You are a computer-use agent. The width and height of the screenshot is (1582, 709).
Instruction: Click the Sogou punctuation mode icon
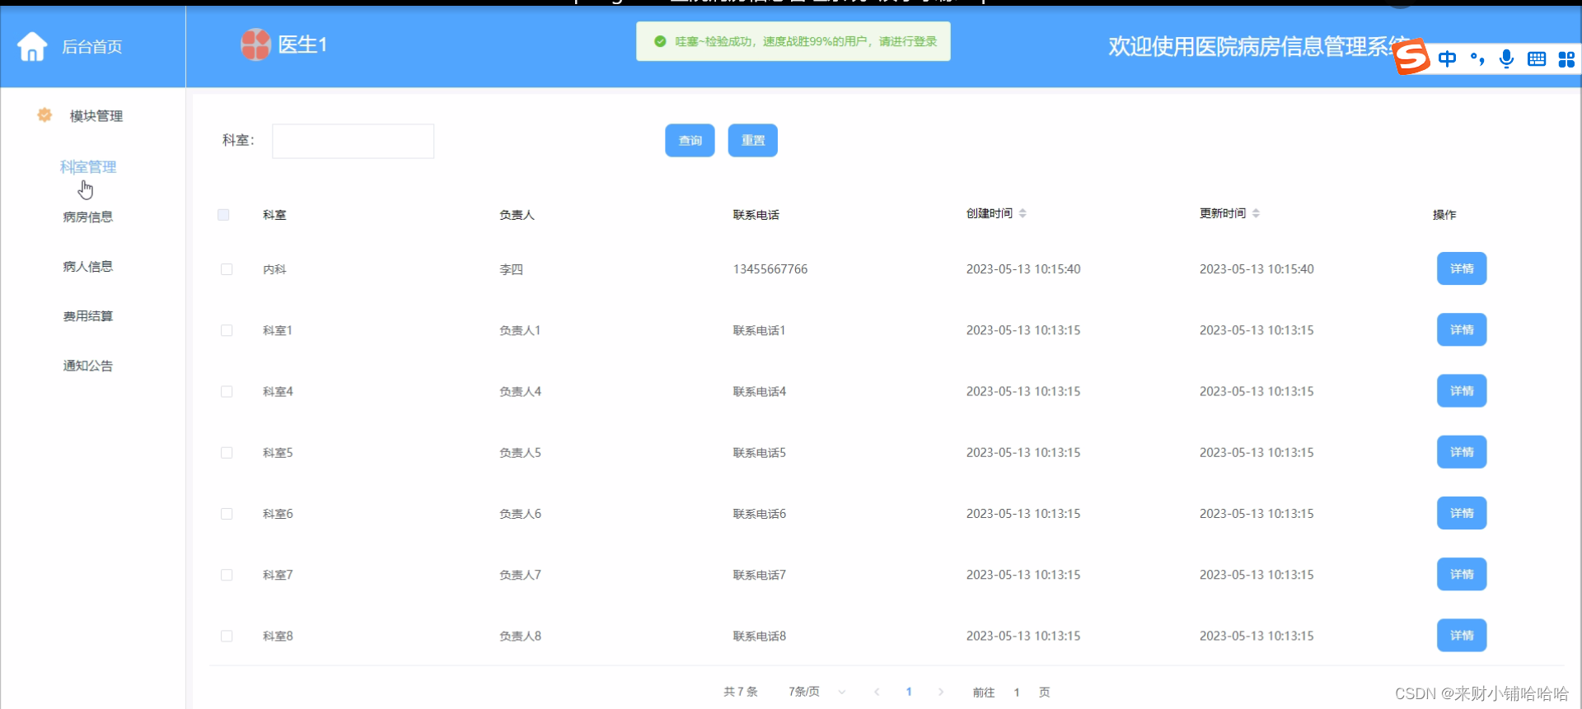(1477, 58)
